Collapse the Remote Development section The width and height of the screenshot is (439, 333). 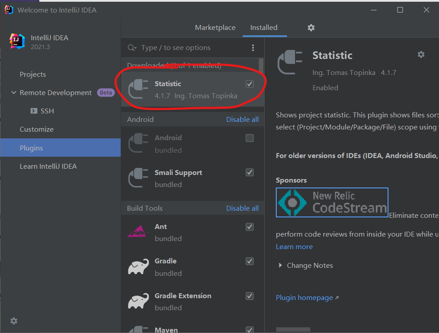[x=14, y=92]
